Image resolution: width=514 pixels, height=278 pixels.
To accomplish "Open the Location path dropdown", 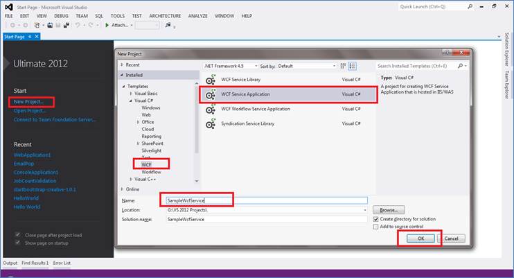I will pyautogui.click(x=365, y=210).
